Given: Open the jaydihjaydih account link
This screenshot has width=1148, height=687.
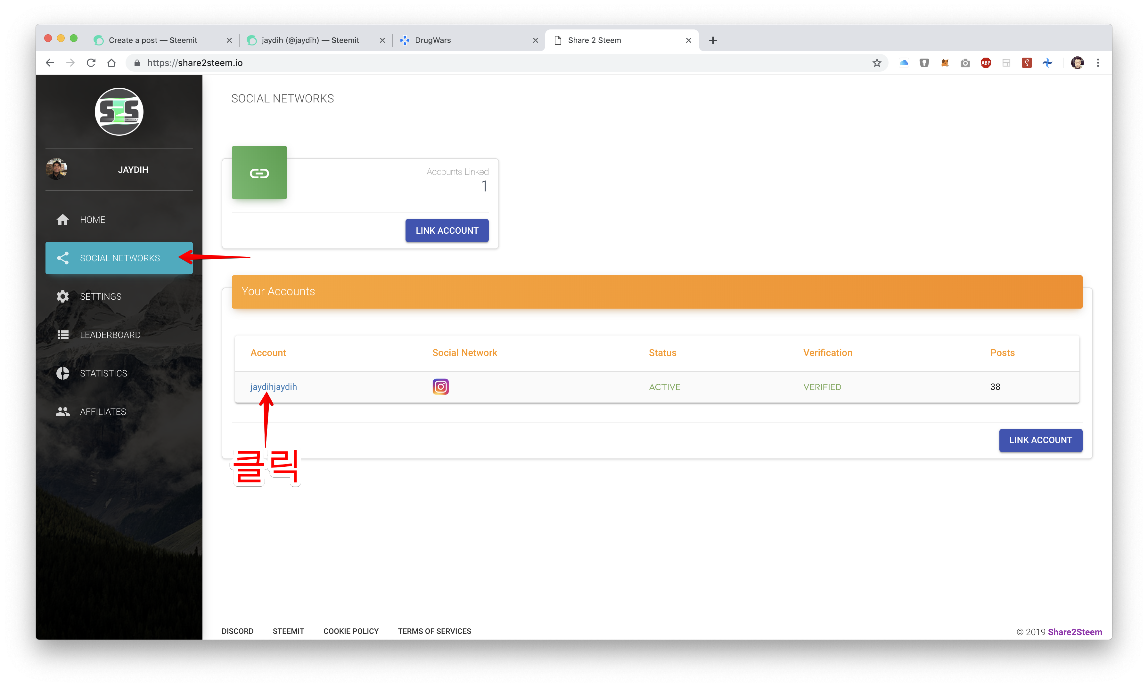Looking at the screenshot, I should 273,386.
